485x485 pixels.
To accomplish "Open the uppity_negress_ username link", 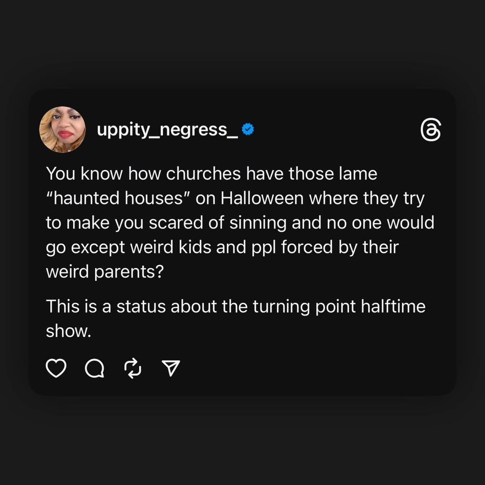I will click(x=168, y=130).
